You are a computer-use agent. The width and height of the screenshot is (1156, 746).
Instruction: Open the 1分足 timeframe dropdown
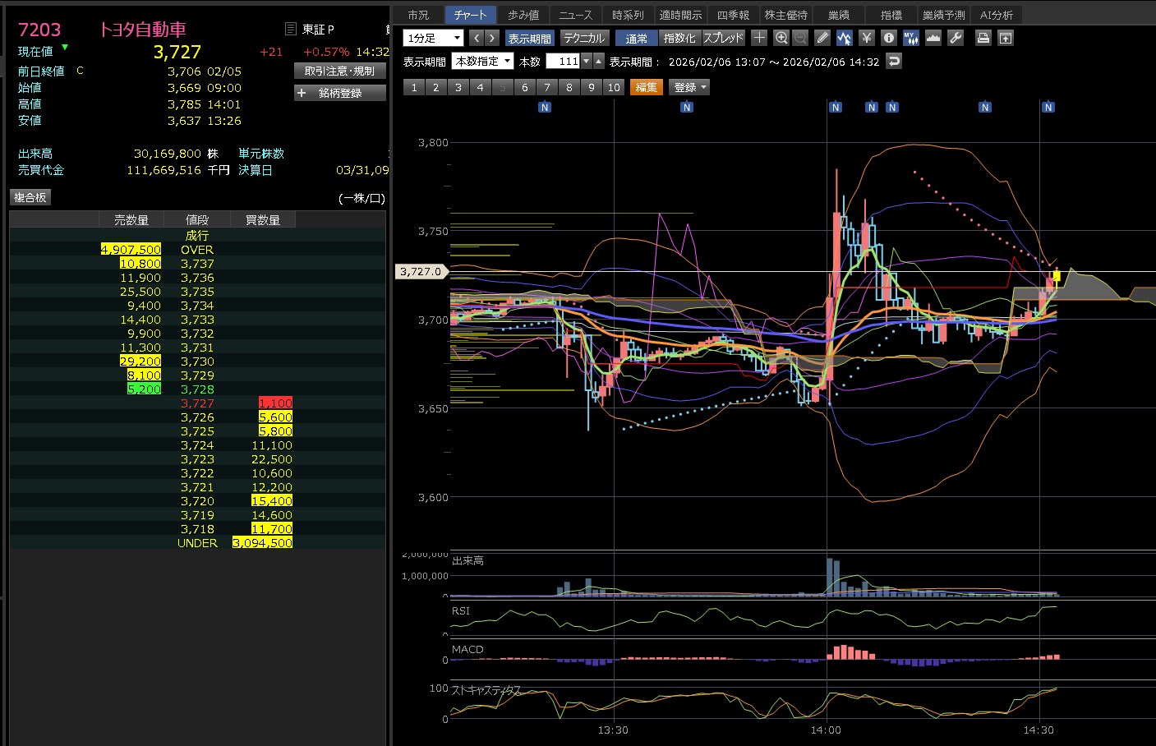coord(433,39)
